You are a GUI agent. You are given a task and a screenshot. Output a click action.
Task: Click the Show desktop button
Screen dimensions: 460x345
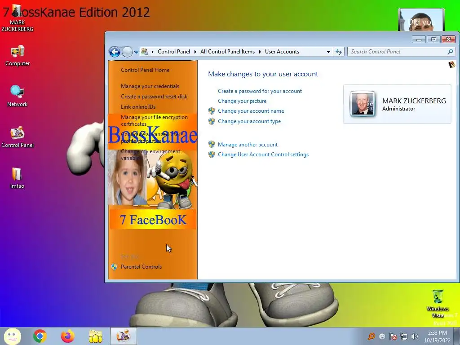pos(457,336)
